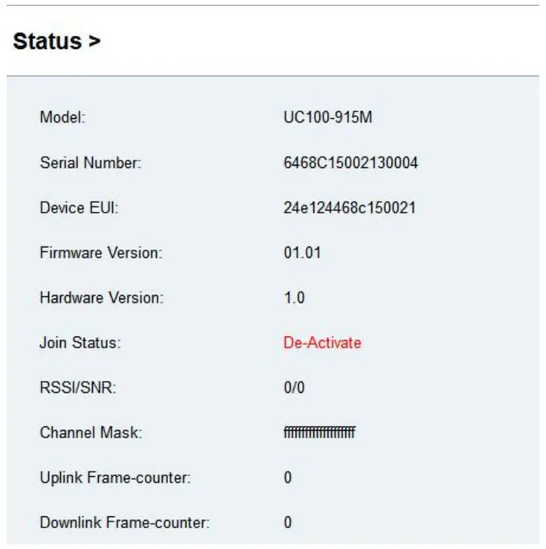Click the Model label
Screen dimensions: 546x549
coord(62,117)
